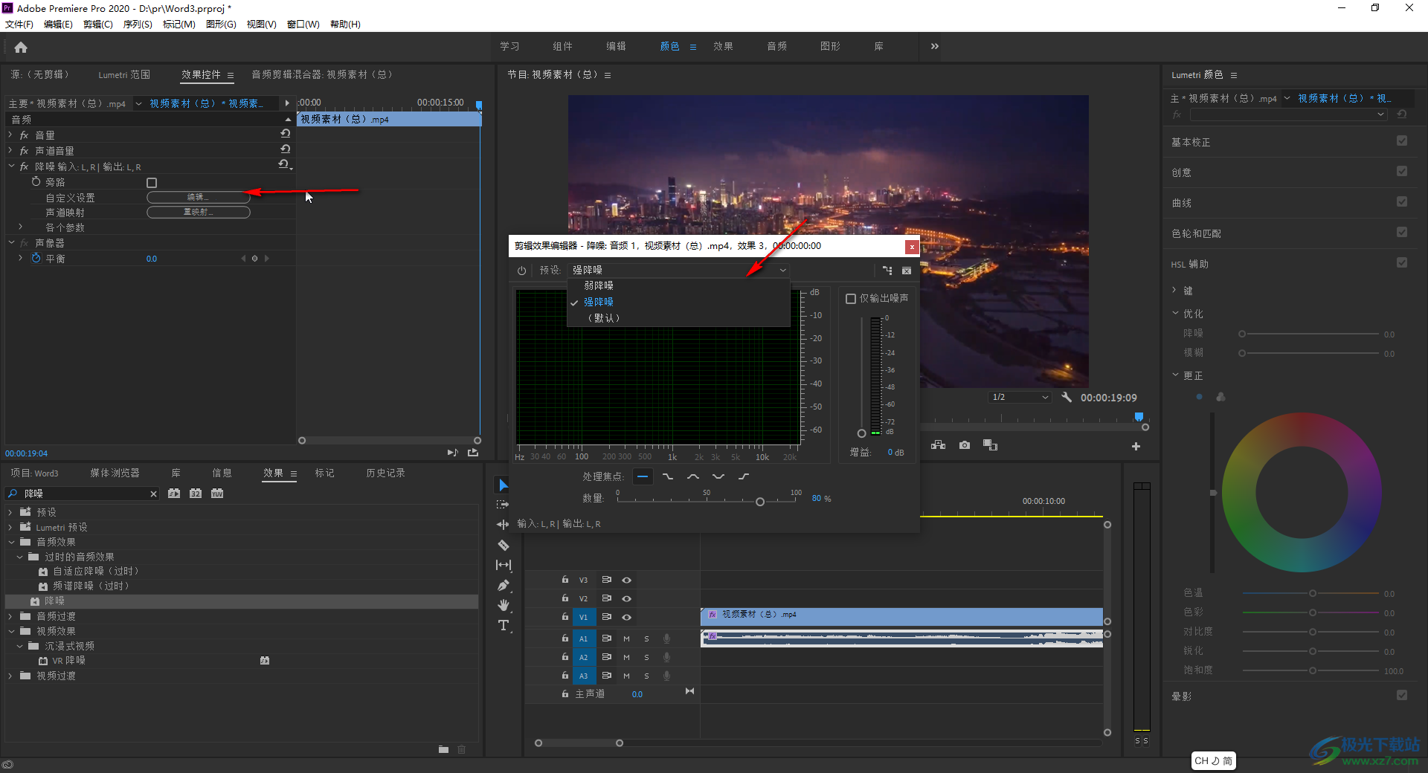The image size is (1428, 773).
Task: Collapse the 降噪 effect properties
Action: click(x=10, y=166)
